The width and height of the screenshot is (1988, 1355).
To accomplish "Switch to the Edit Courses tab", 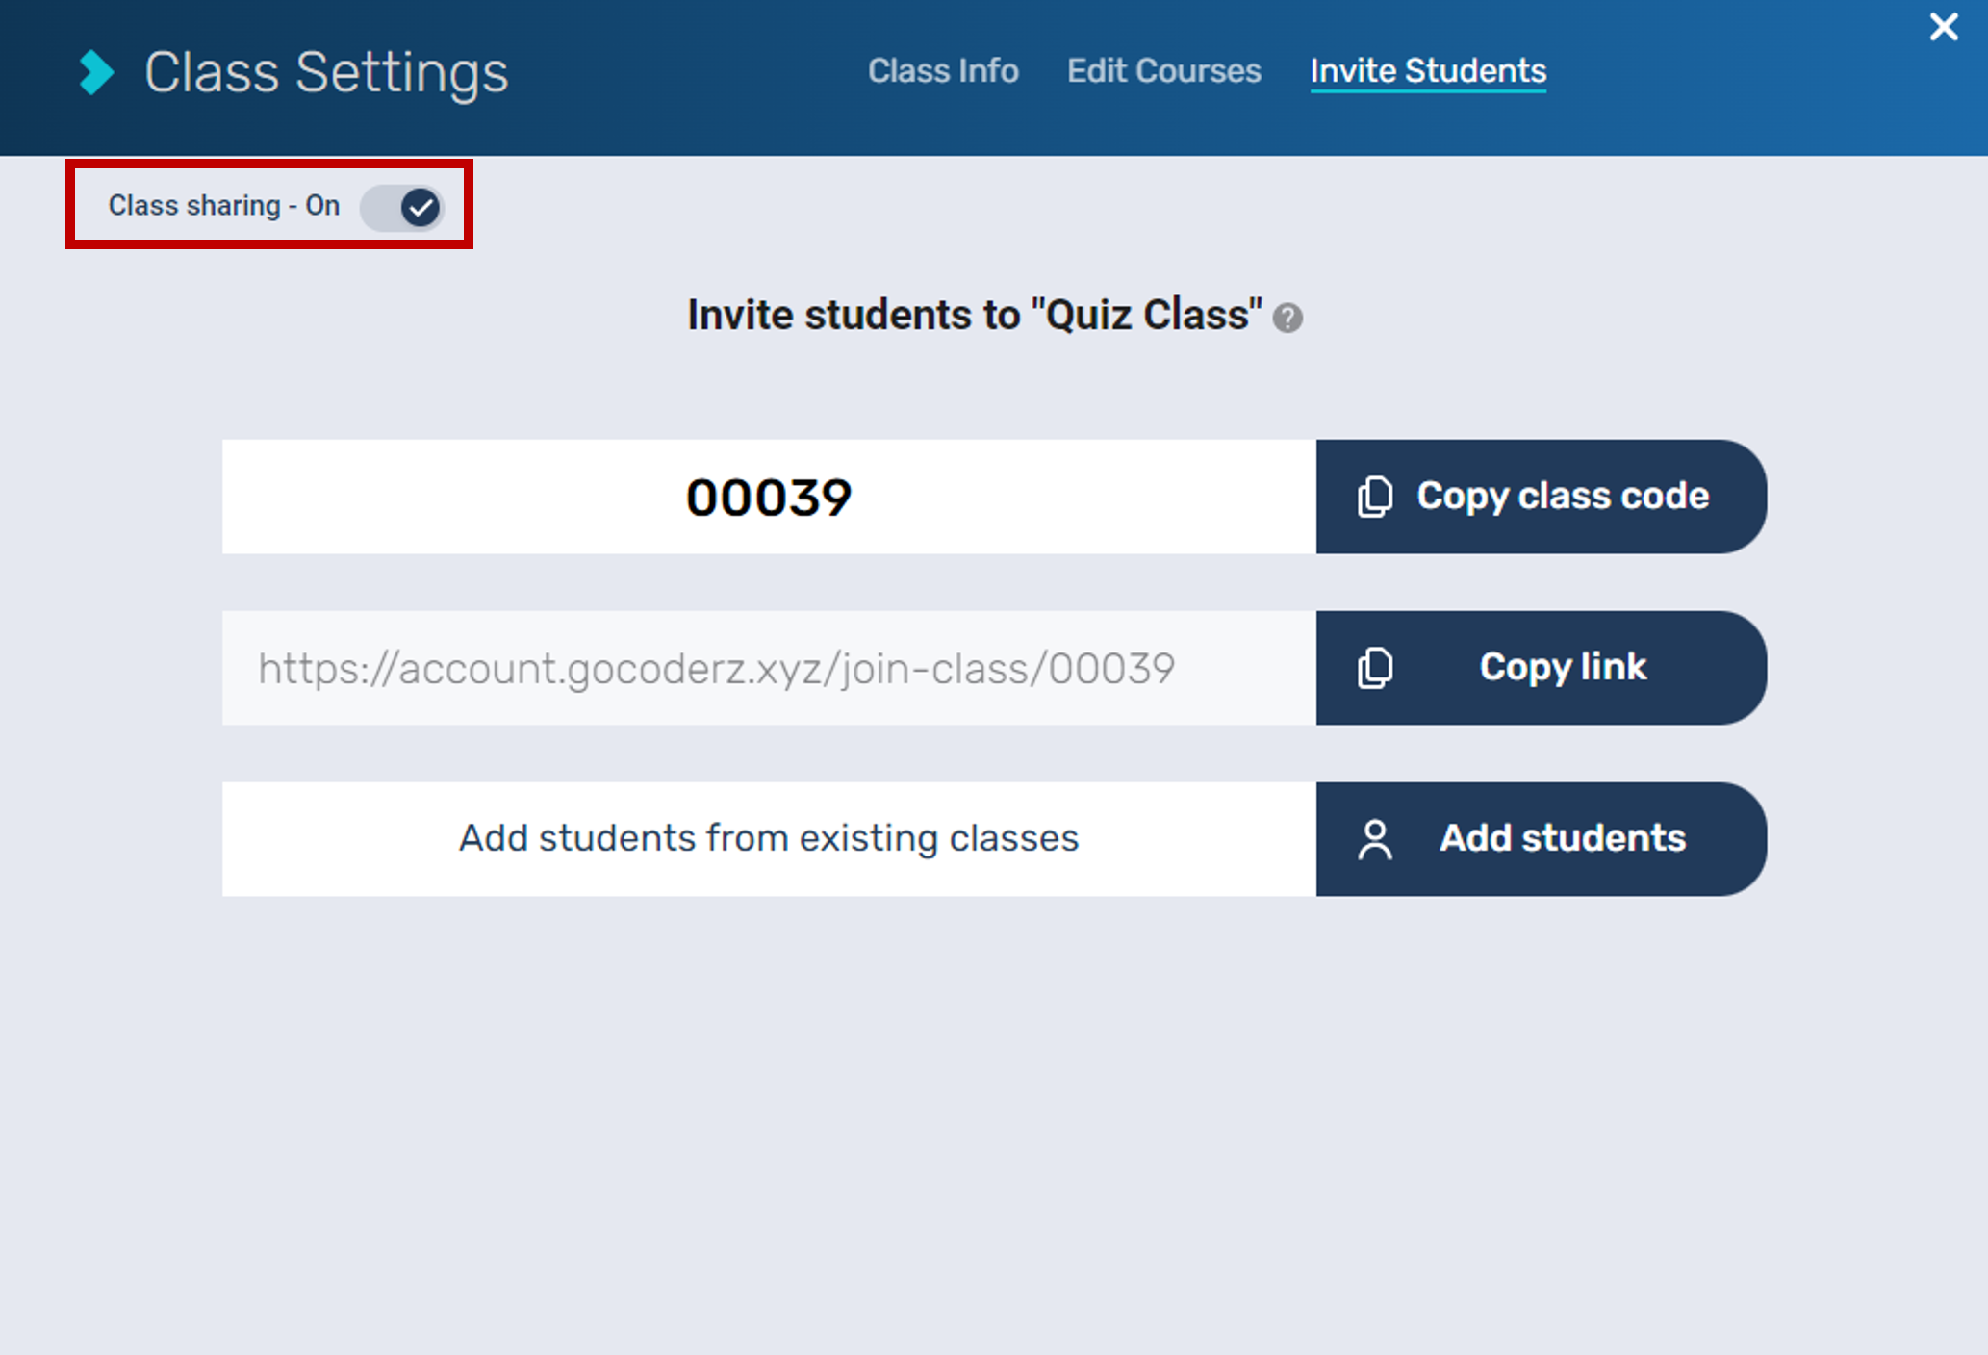I will coord(1163,71).
